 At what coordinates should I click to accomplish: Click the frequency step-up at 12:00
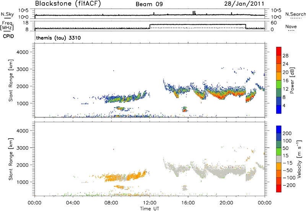pos(150,26)
